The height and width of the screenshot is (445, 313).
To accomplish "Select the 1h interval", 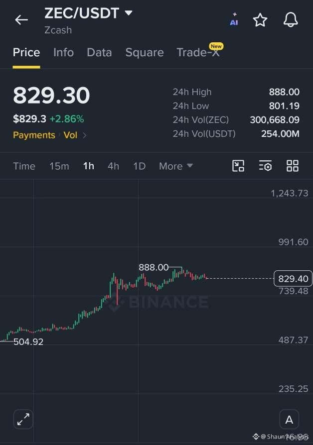I will pyautogui.click(x=88, y=166).
